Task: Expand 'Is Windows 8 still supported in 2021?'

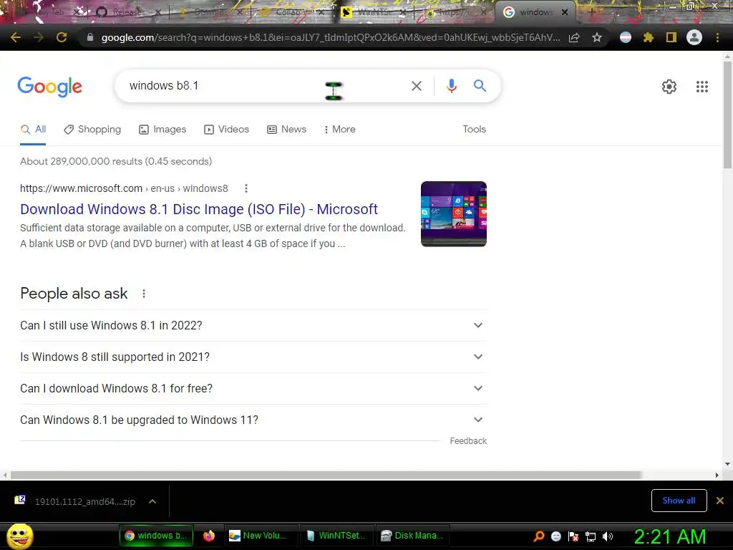Action: tap(253, 357)
